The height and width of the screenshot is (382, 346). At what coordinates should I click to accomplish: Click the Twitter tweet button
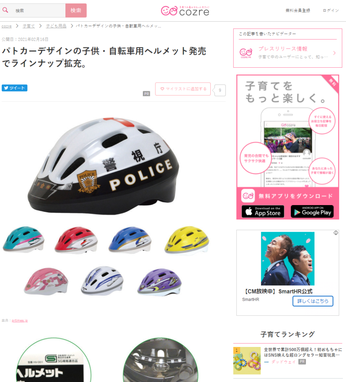click(15, 88)
